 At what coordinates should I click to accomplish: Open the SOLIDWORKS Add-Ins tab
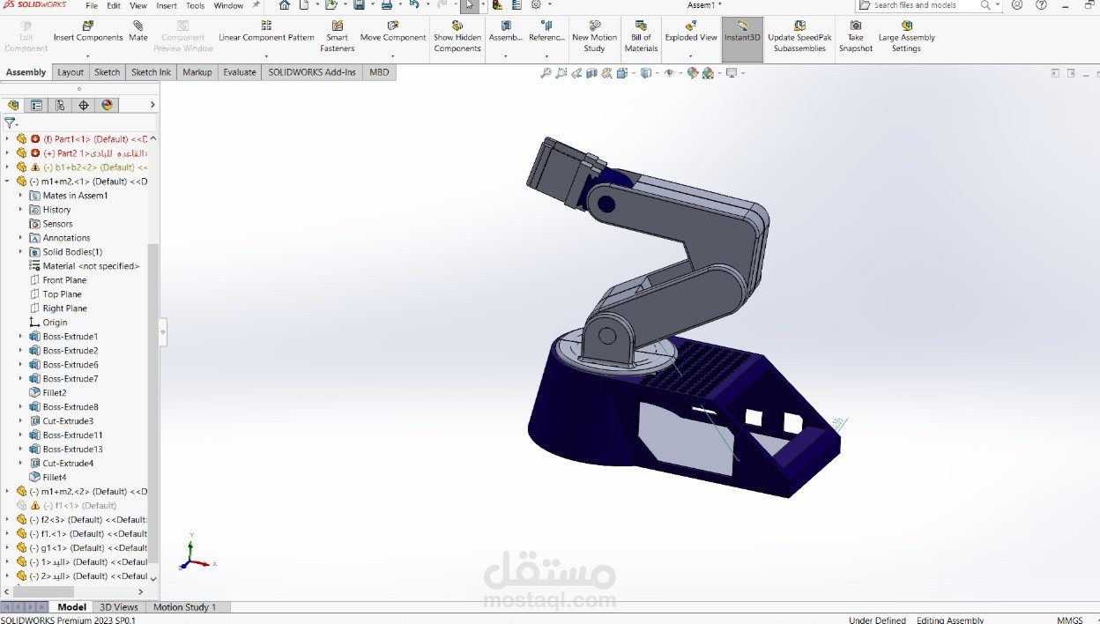pyautogui.click(x=312, y=72)
